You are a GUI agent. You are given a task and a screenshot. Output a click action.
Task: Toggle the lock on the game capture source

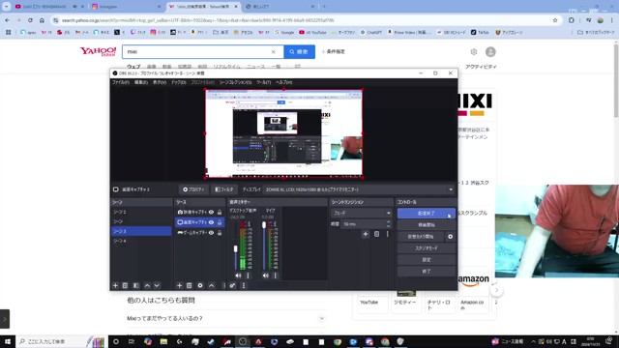click(220, 232)
